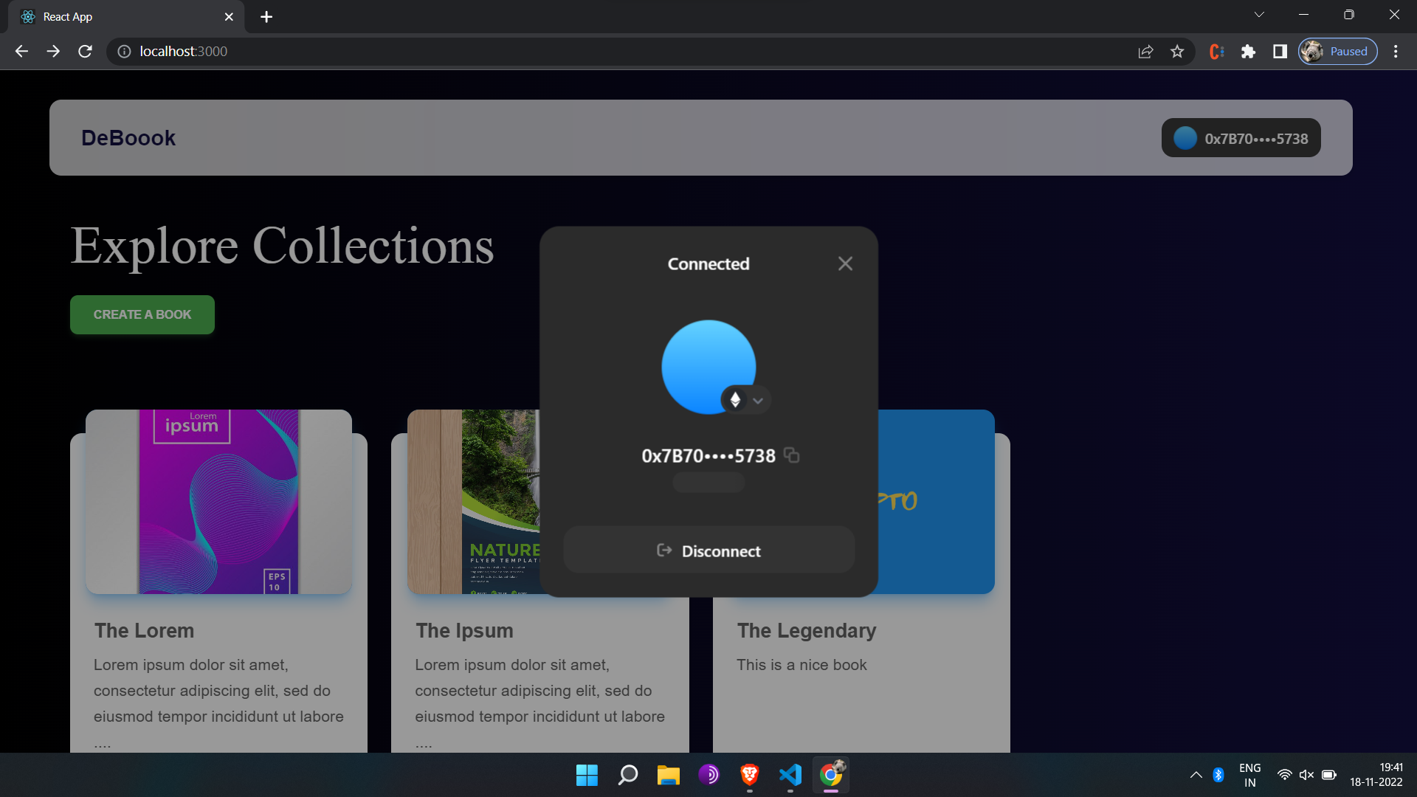The image size is (1417, 797).
Task: Close the Connected wallet dialog
Action: tap(845, 263)
